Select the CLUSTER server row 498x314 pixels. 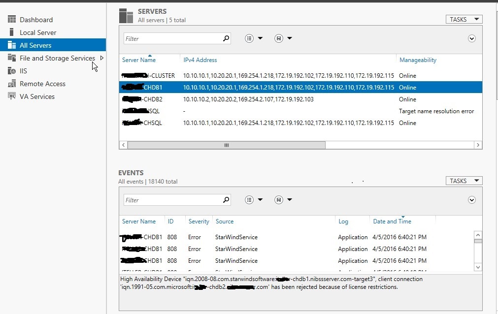[x=300, y=76]
